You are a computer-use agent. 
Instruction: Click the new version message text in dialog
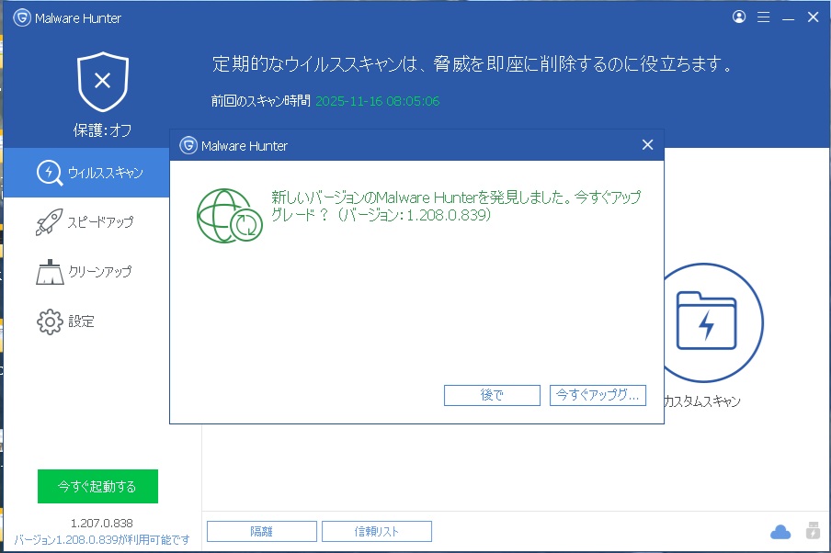[x=456, y=206]
